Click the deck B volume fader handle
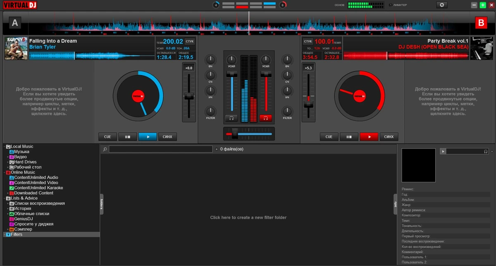 (265, 74)
